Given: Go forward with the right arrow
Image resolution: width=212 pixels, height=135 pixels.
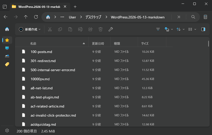Looking at the screenshot, I should 16,17.
